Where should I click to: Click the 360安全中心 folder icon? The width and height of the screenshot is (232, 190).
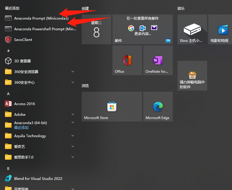pyautogui.click(x=8, y=82)
